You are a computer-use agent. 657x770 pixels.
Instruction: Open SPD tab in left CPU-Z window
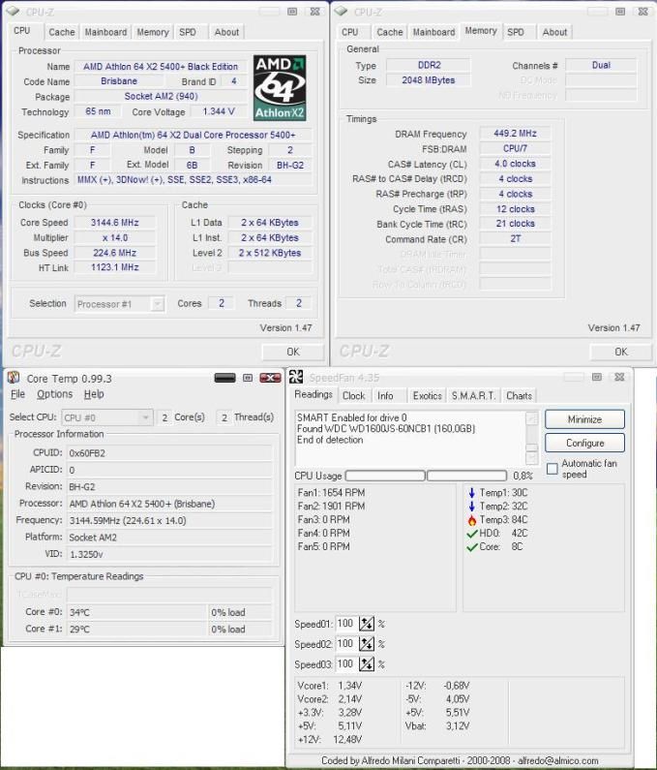pyautogui.click(x=188, y=32)
